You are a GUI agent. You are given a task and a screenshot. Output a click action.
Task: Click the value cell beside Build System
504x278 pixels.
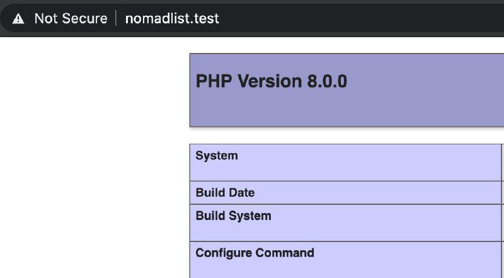[x=503, y=223]
